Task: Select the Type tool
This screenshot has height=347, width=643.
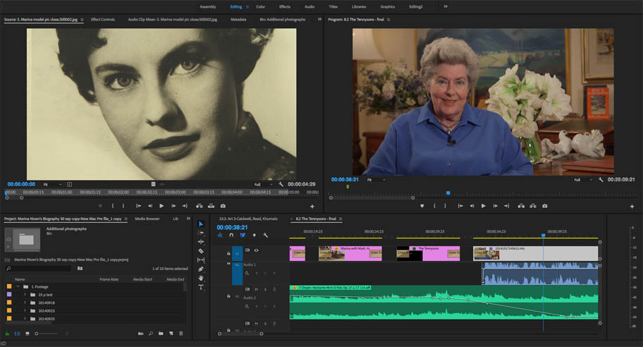Action: click(201, 287)
